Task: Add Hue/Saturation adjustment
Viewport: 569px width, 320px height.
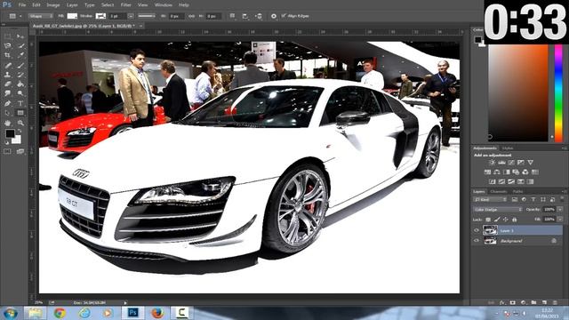Action: click(487, 172)
